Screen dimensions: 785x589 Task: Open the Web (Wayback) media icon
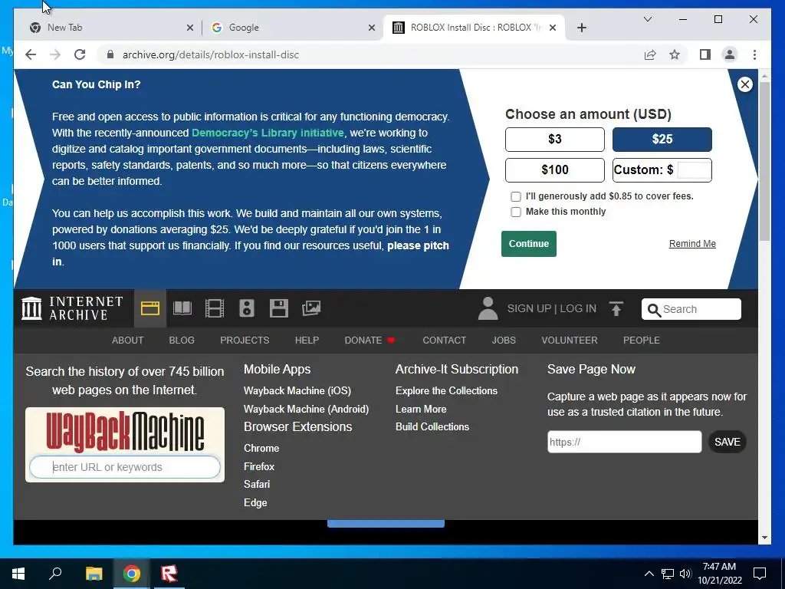[x=150, y=308]
